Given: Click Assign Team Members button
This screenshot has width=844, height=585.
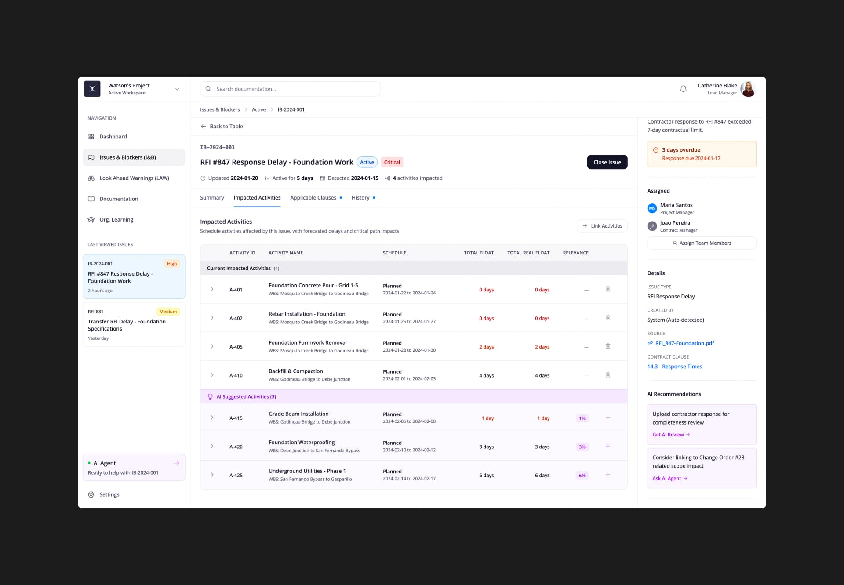Looking at the screenshot, I should point(702,243).
